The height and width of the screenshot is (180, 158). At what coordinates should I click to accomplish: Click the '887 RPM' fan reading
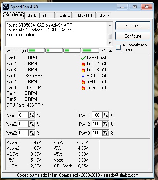click(x=33, y=87)
